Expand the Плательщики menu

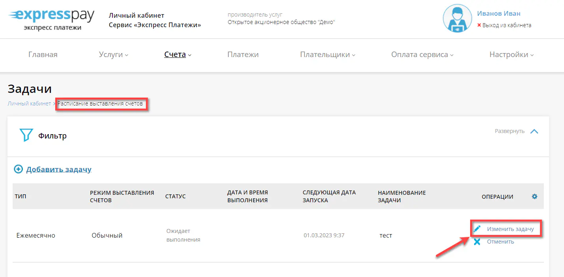[327, 55]
